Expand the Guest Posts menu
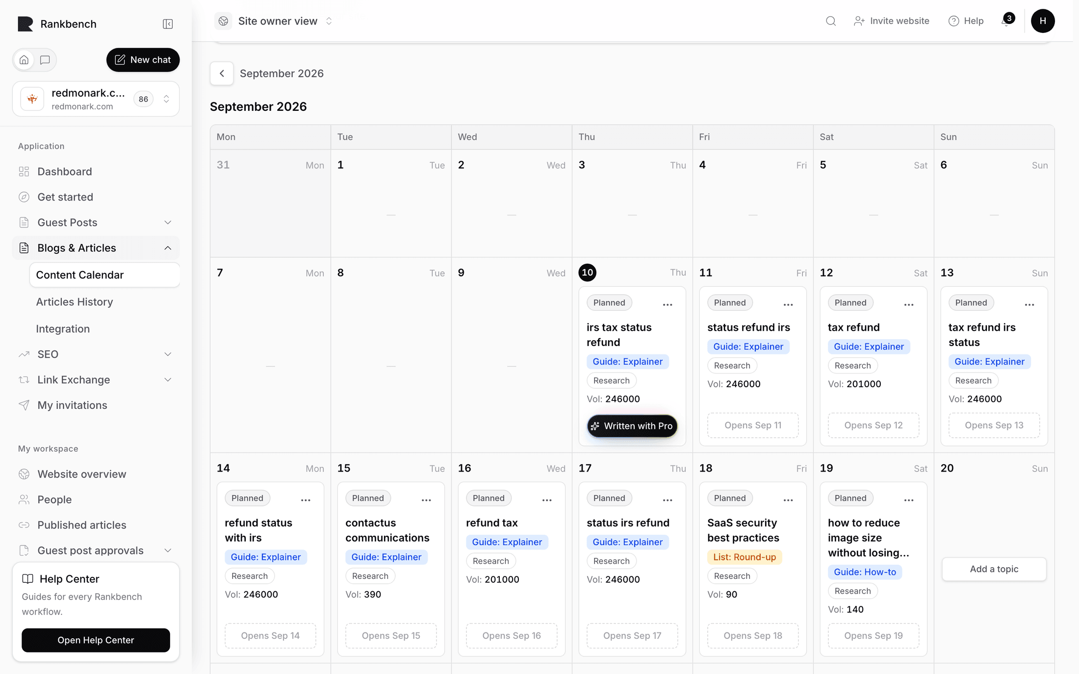Image resolution: width=1079 pixels, height=674 pixels. pyautogui.click(x=96, y=223)
